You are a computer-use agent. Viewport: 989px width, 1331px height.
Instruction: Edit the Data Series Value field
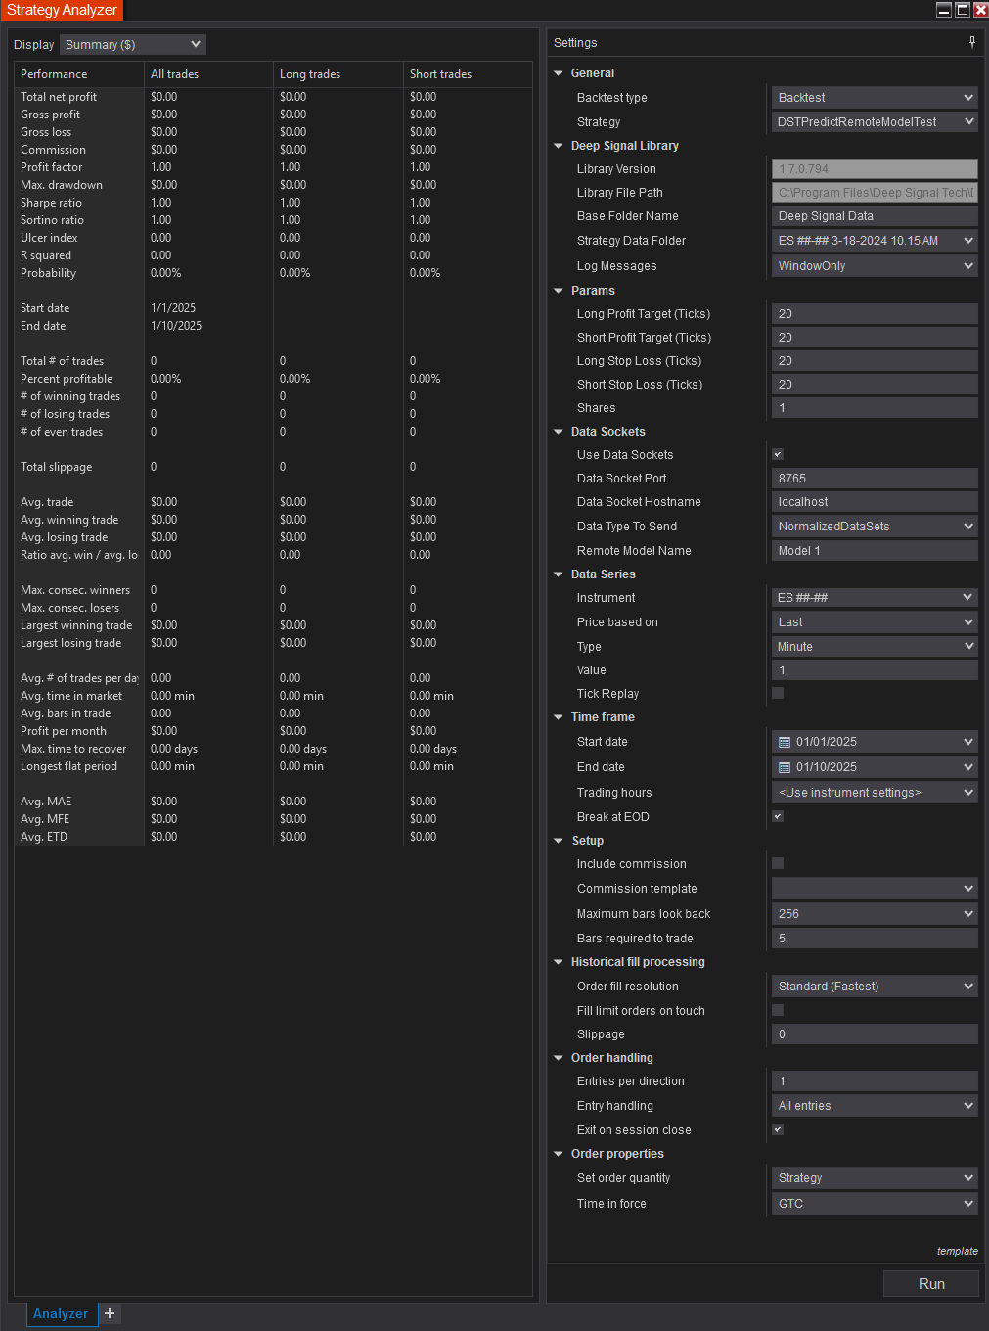click(x=875, y=670)
